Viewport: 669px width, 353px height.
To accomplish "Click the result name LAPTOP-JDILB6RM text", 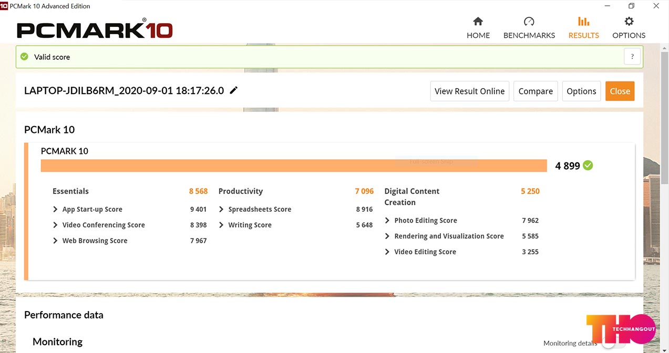I will click(x=124, y=90).
